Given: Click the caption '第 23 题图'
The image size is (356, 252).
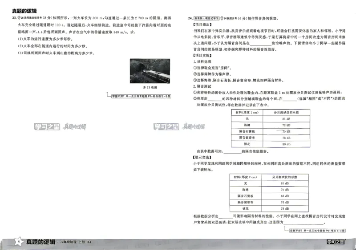Looking at the screenshot, I should click(x=150, y=87).
